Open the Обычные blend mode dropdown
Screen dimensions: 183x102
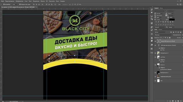163,35
